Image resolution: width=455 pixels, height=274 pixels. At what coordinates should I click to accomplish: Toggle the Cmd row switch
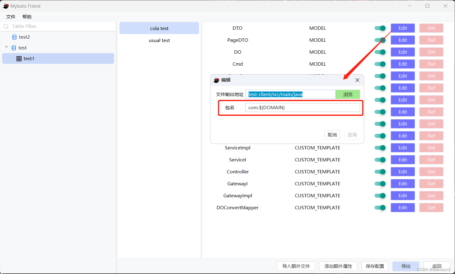[380, 64]
